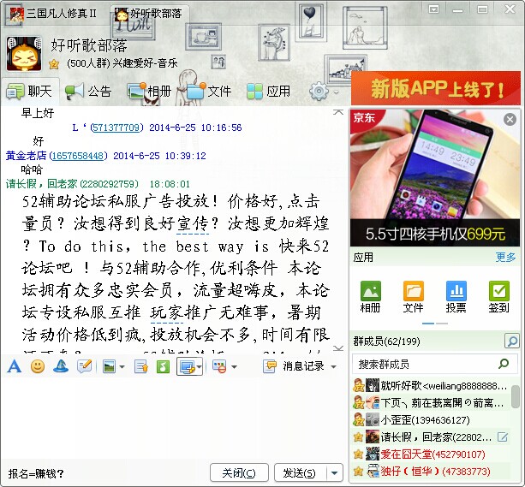Open the font formatting (A) tool

pos(14,366)
